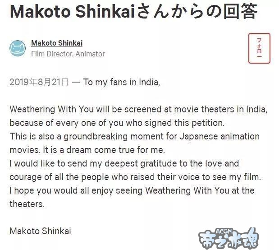Click the line 'I would like to send my deepest gratitude'
This screenshot has width=279, height=250.
[124, 163]
